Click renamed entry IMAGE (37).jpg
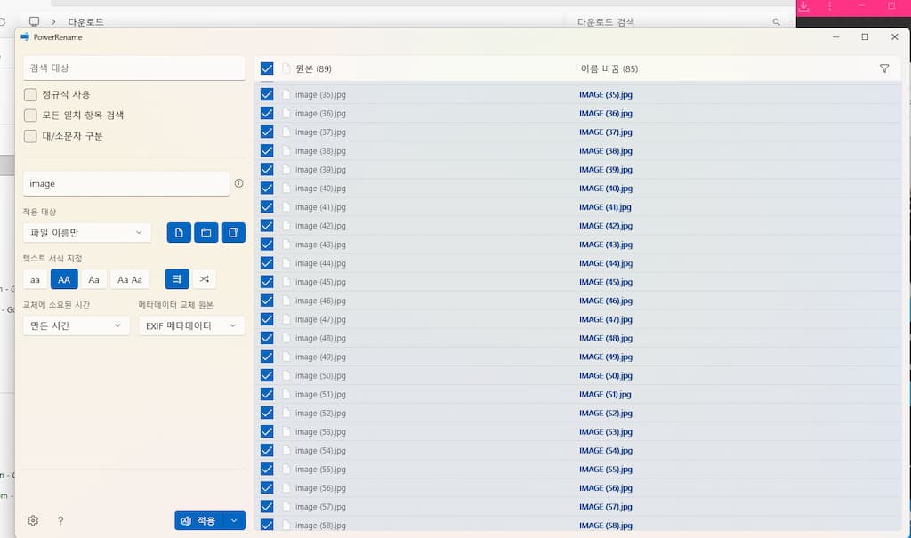The height and width of the screenshot is (538, 911). (605, 132)
